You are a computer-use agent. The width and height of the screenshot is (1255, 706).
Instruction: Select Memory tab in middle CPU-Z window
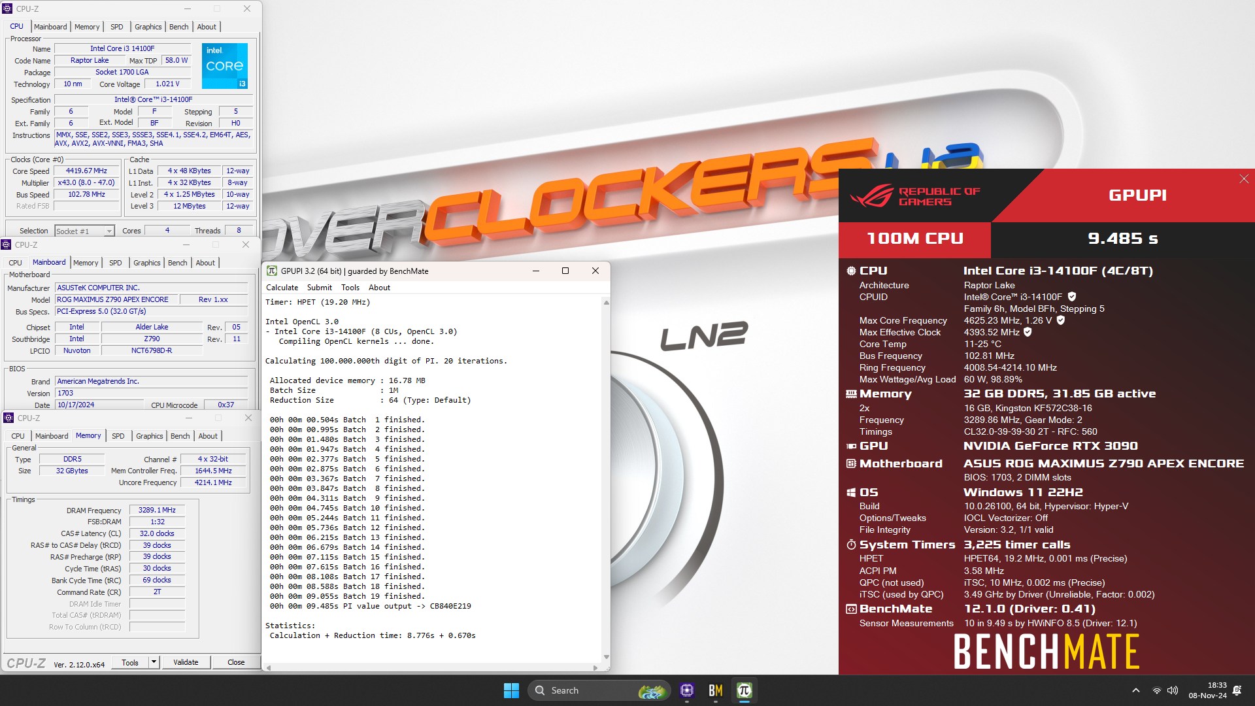click(x=86, y=263)
